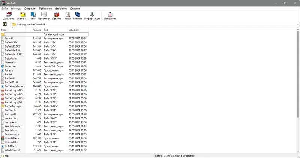This screenshot has height=158, width=300.
Task: Click the RarExtLogo_Def PNG icon
Action: 3,102
